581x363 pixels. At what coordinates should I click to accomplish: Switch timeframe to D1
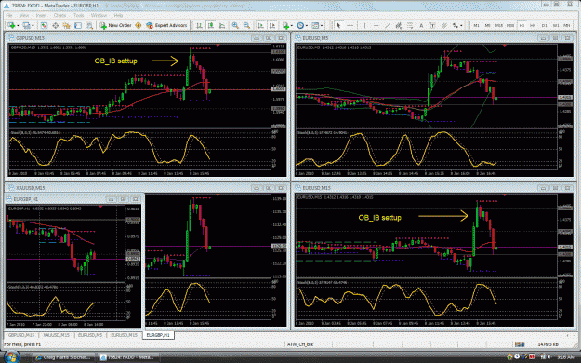tap(545, 26)
